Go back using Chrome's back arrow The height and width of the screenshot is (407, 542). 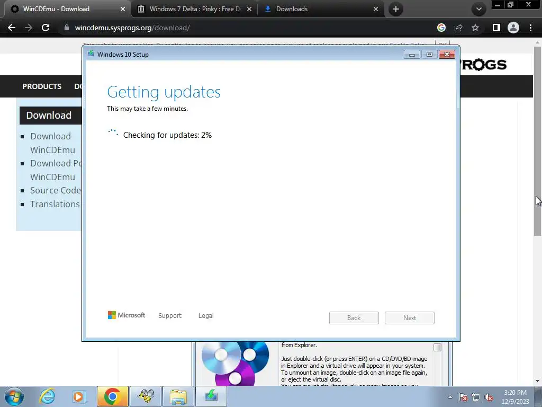click(x=12, y=28)
